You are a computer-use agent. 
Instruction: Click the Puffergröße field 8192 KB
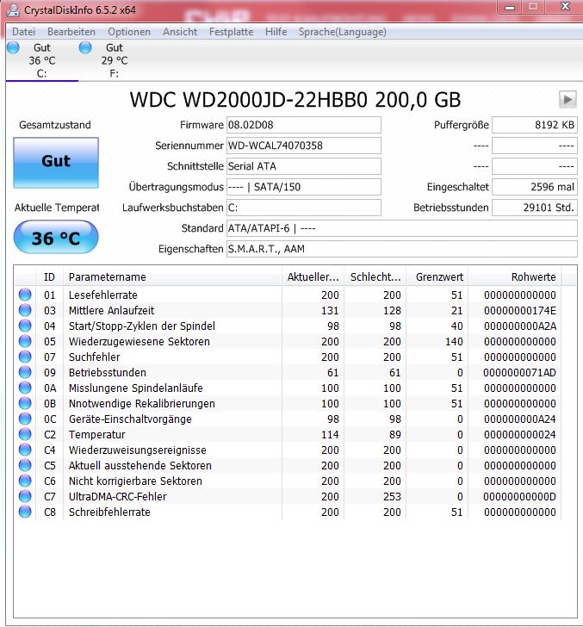click(535, 125)
